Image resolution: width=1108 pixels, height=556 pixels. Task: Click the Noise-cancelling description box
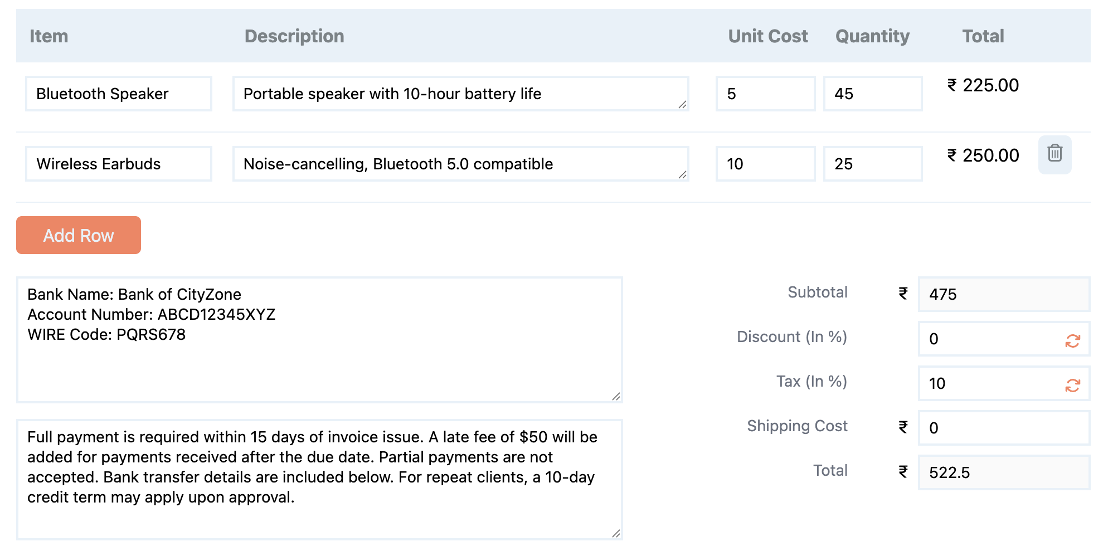tap(460, 164)
